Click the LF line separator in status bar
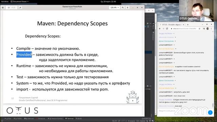The height and width of the screenshot is (122, 217). click(x=119, y=121)
